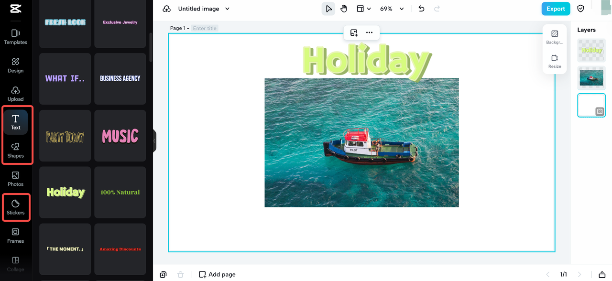Screen dimensions: 612x281
Task: Select the boat photo on canvas
Action: tap(361, 142)
